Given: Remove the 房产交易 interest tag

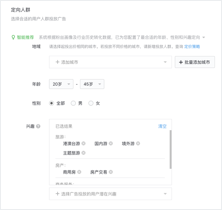Looking at the screenshot, I should [111, 172].
